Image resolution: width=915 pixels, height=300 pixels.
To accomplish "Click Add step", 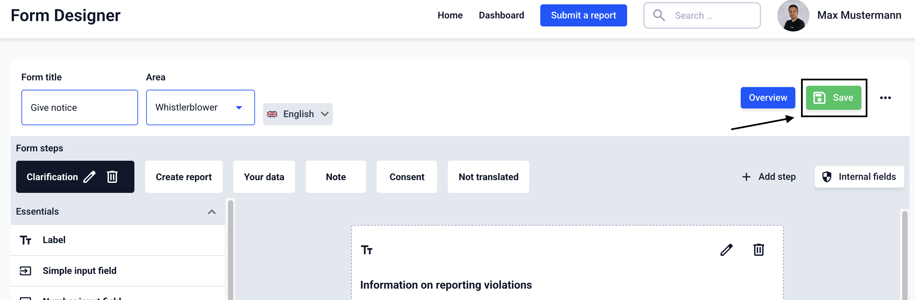I will pyautogui.click(x=769, y=177).
